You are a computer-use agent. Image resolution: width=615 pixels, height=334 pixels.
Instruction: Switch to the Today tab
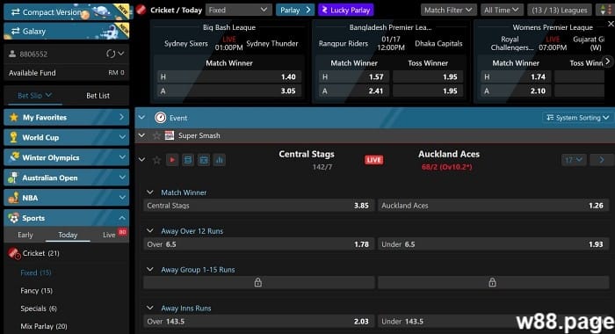point(68,235)
